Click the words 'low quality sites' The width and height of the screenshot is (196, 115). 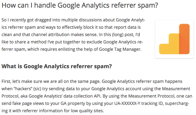[x=87, y=111]
